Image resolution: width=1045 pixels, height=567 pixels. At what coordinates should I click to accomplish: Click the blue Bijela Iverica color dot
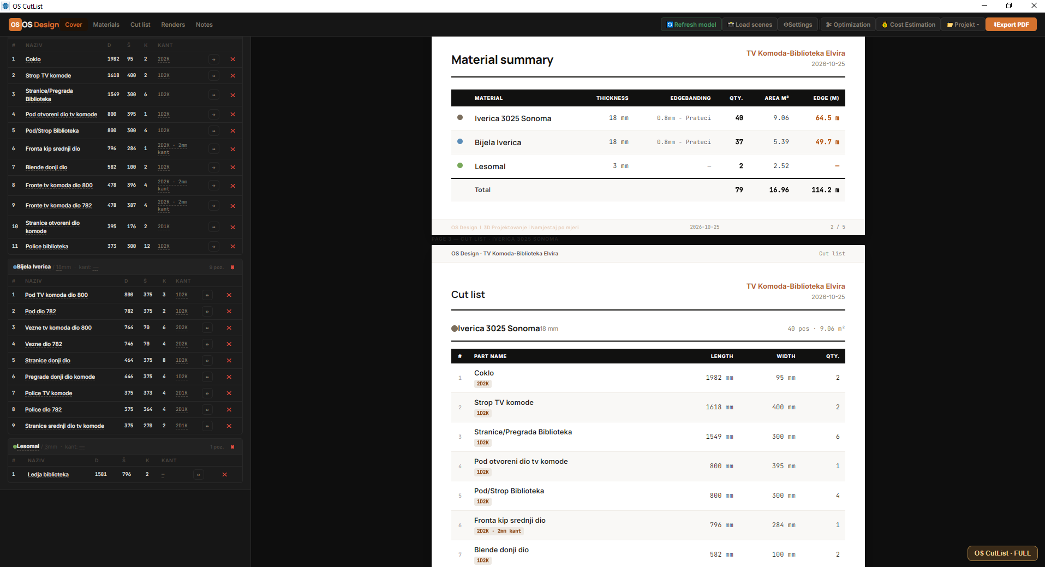point(15,267)
